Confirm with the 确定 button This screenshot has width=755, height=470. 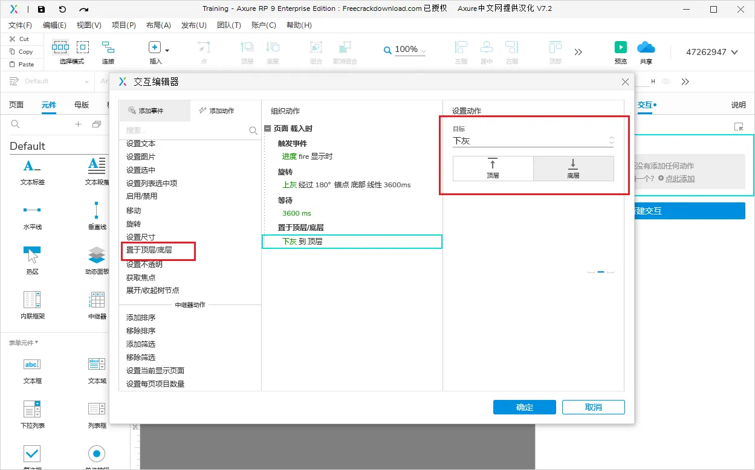tap(525, 407)
